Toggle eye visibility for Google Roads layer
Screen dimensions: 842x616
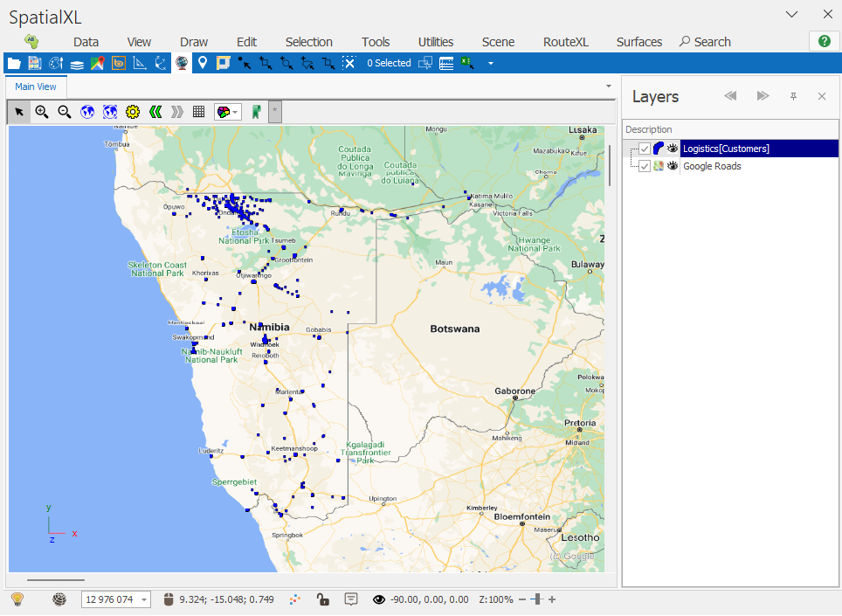tap(673, 166)
